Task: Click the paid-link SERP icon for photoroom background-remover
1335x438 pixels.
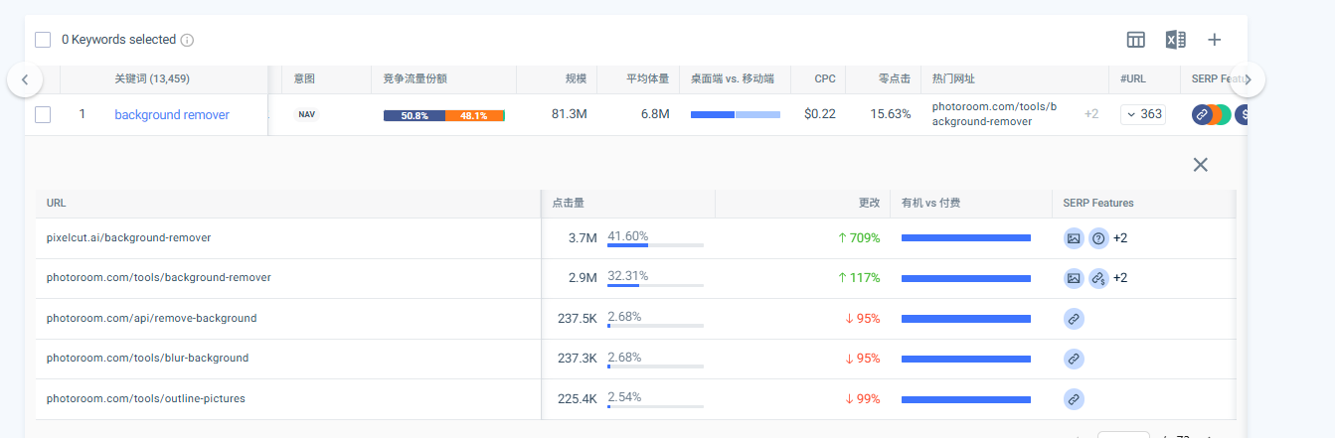Action: (x=1098, y=278)
